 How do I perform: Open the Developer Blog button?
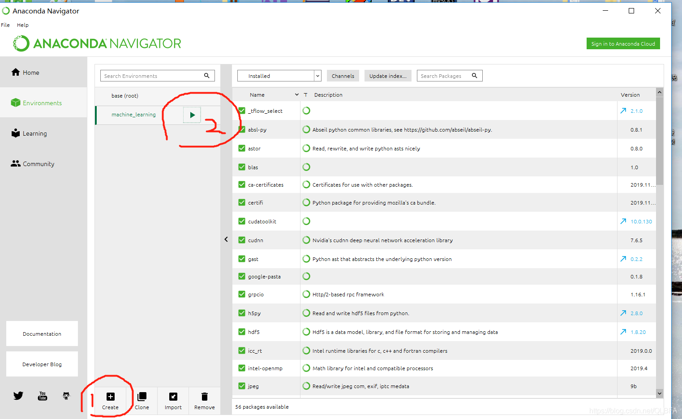[x=42, y=364]
